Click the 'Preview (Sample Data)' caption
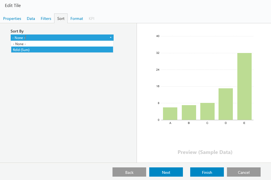The height and width of the screenshot is (180, 271). point(205,152)
